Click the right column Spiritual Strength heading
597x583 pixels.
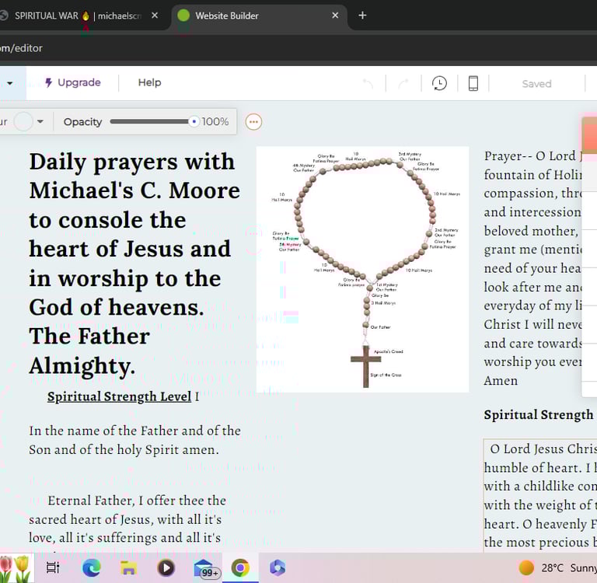pyautogui.click(x=539, y=414)
